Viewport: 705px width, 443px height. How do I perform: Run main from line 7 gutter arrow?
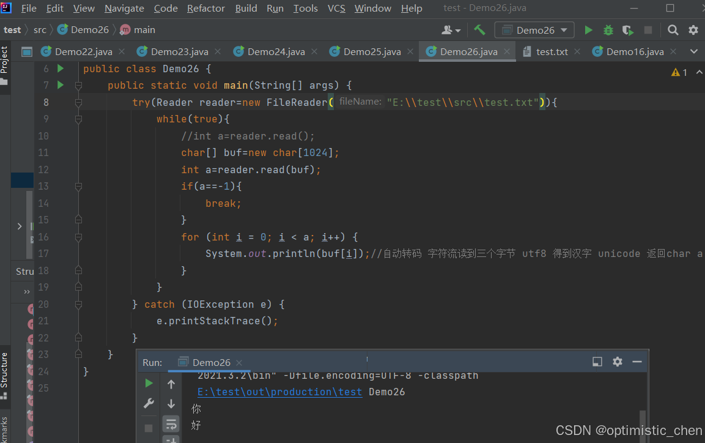coord(61,85)
